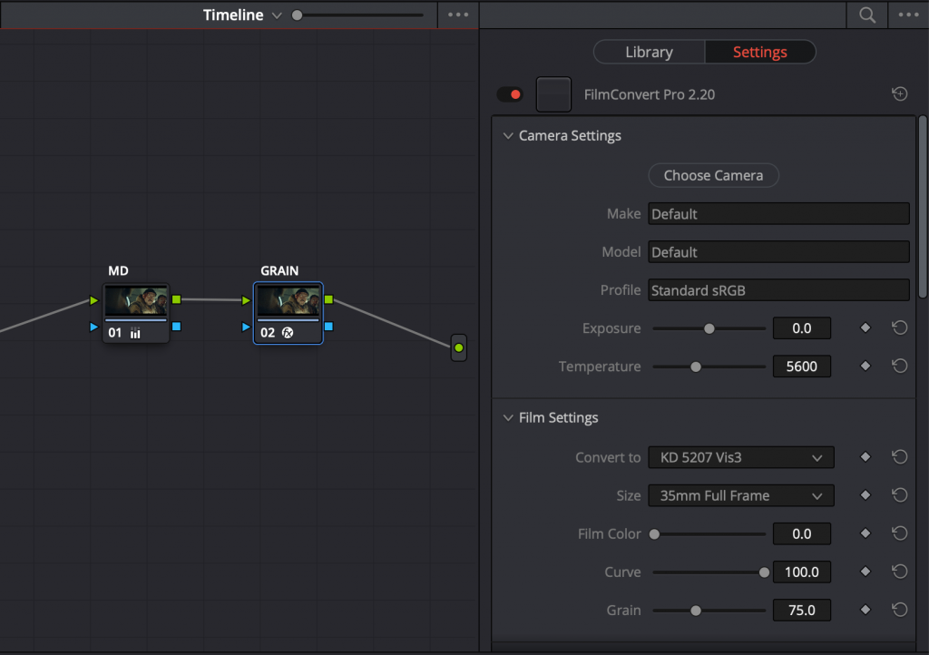Click the Curve slider handle

764,572
